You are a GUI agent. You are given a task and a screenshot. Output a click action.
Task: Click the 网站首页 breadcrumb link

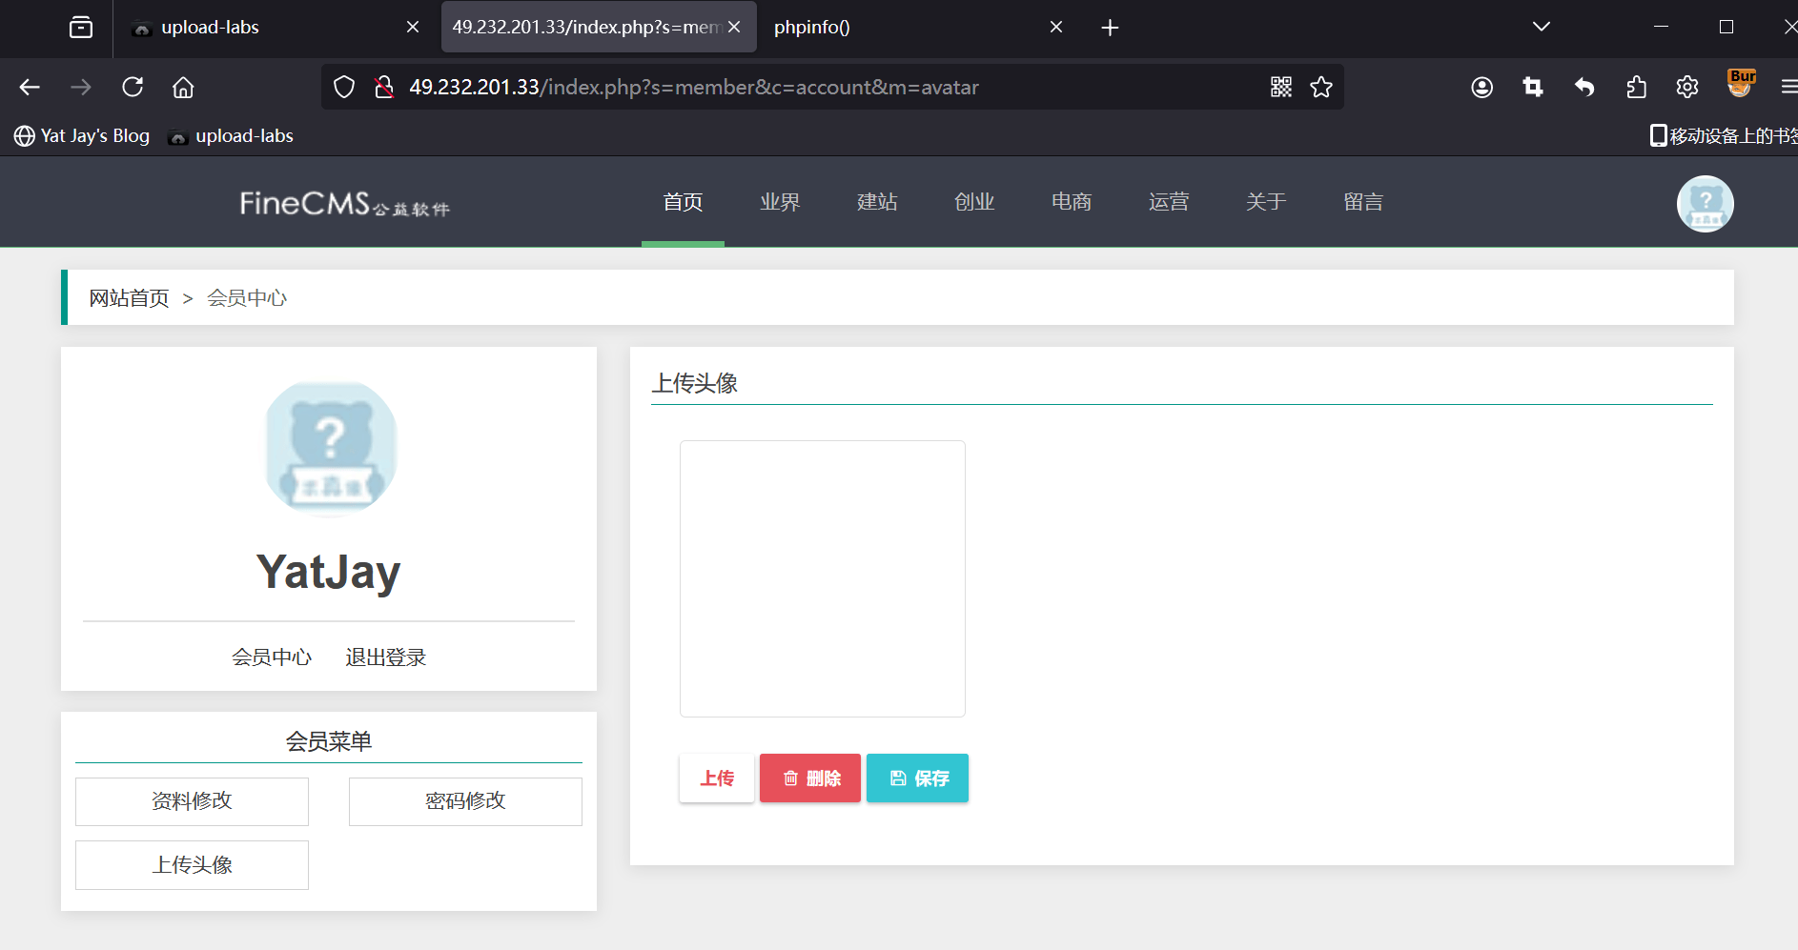[x=129, y=298]
